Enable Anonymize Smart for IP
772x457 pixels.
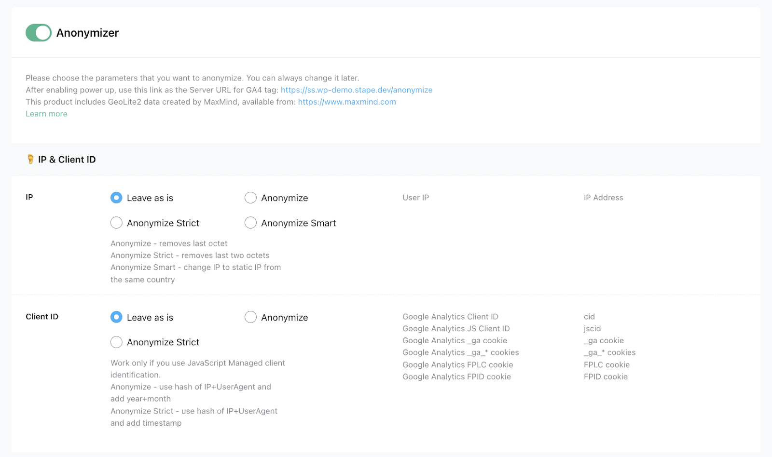(250, 223)
